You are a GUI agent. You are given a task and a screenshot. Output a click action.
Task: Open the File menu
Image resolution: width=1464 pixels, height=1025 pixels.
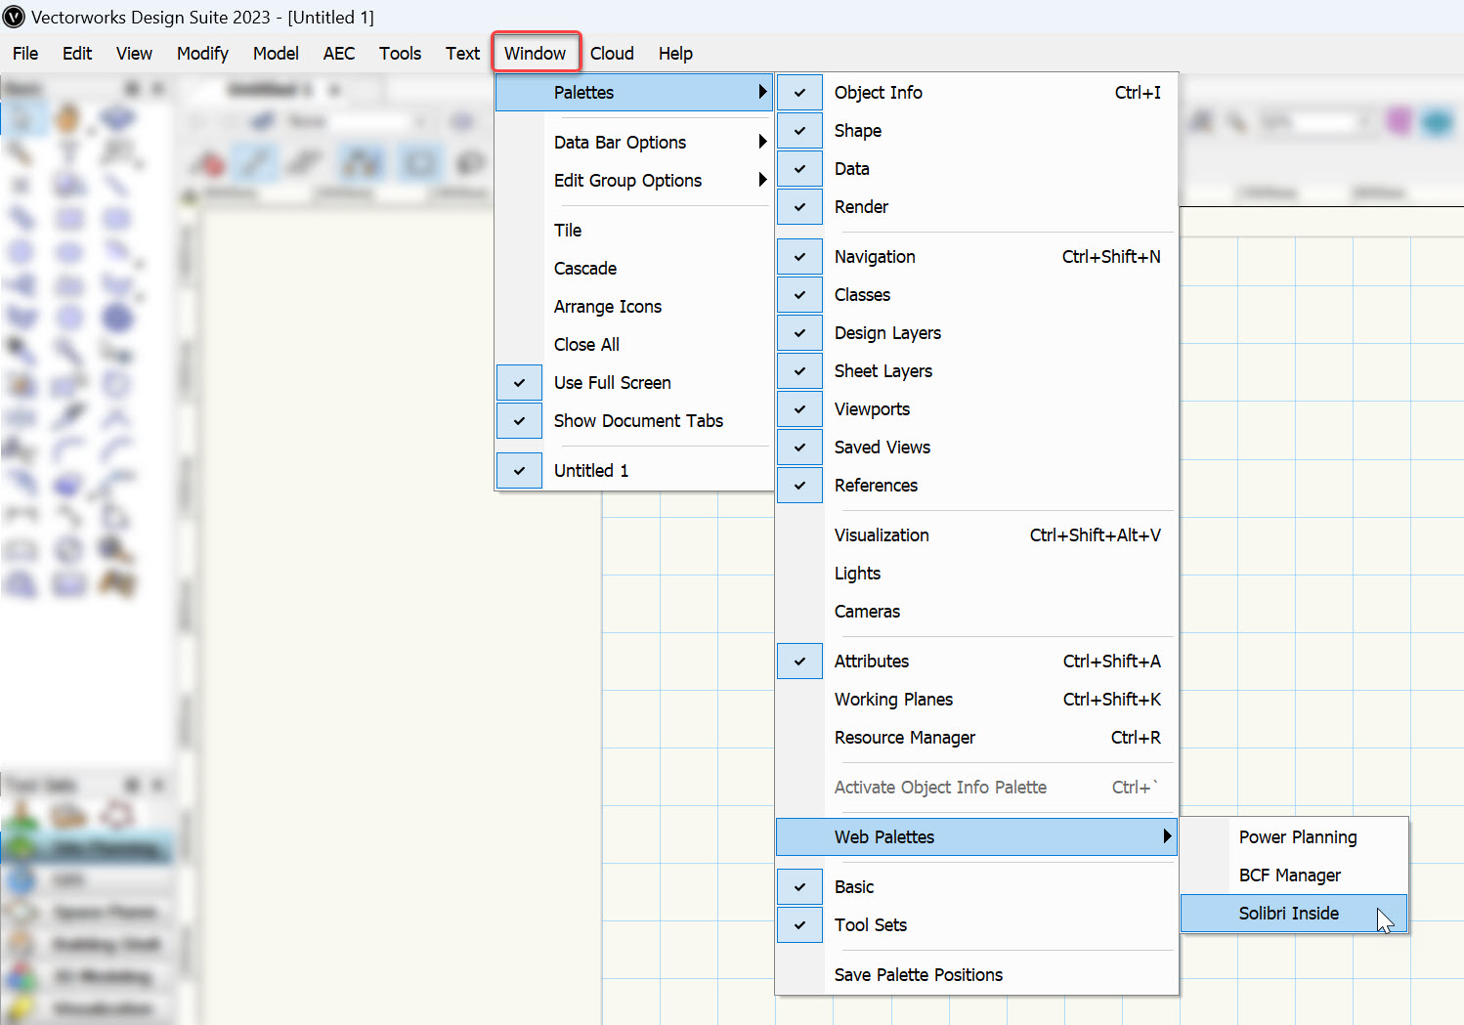tap(25, 54)
